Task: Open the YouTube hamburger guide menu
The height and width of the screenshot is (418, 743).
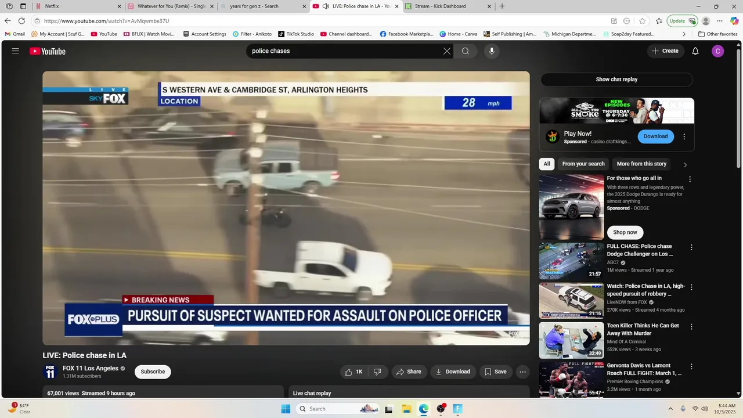Action: 16,51
